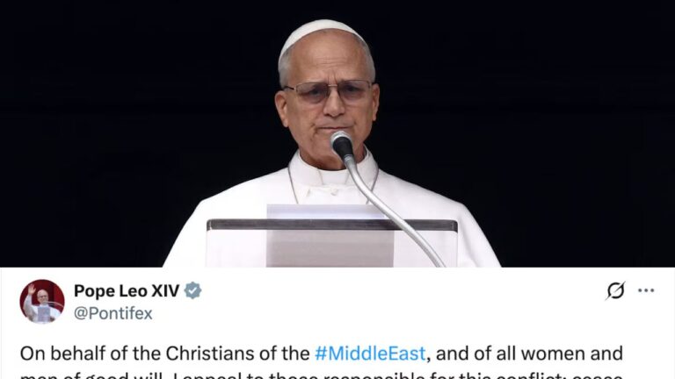This screenshot has height=379, width=675.
Task: Open Pope Leo XIV profile avatar
Action: (42, 301)
